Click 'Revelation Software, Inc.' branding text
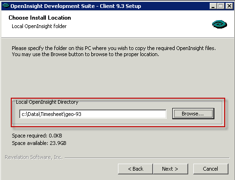 pos(34,157)
